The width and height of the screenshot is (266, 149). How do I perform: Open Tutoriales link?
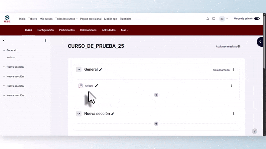(x=126, y=19)
